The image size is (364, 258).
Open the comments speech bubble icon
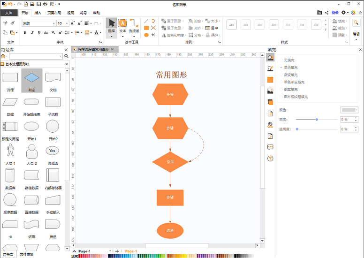(x=270, y=147)
